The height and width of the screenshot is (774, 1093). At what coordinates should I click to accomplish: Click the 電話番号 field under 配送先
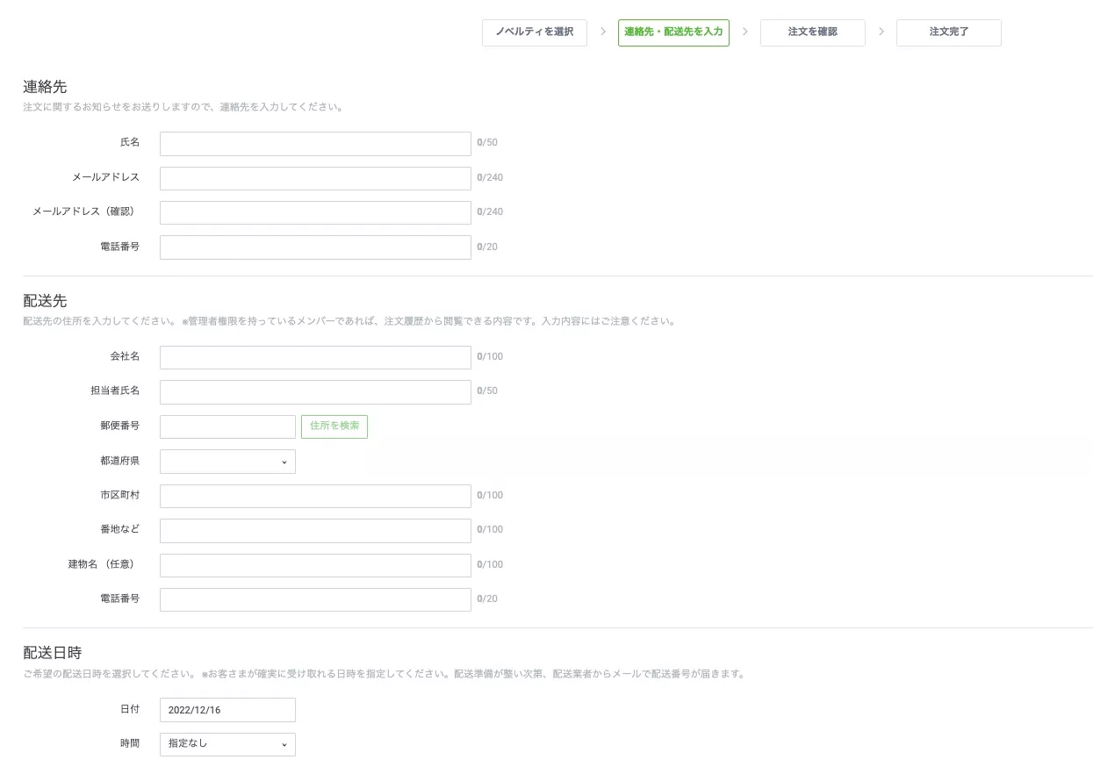pos(315,599)
